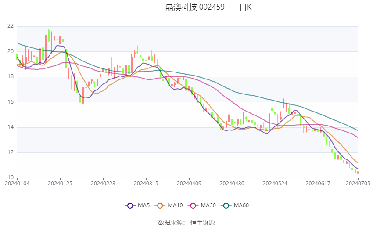Click the data source text 恒生聚源
373x227 pixels.
pyautogui.click(x=203, y=223)
